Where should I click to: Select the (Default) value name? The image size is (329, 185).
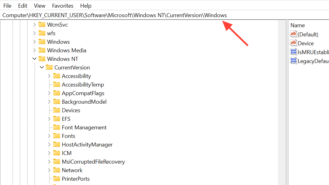308,34
